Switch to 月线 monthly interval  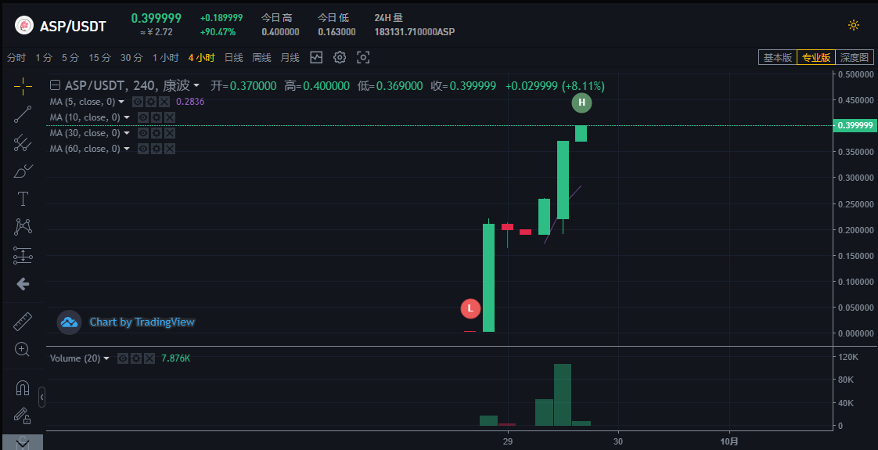pyautogui.click(x=290, y=58)
